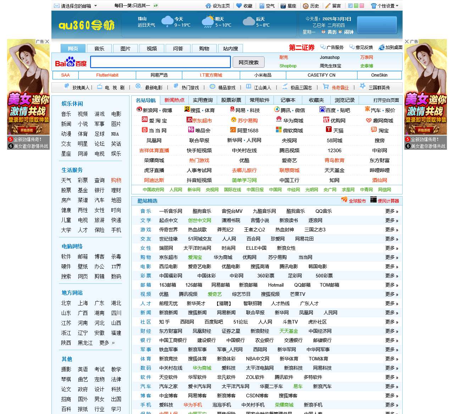Switch to the 音乐 search tab
The image size is (454, 414).
[x=99, y=49]
